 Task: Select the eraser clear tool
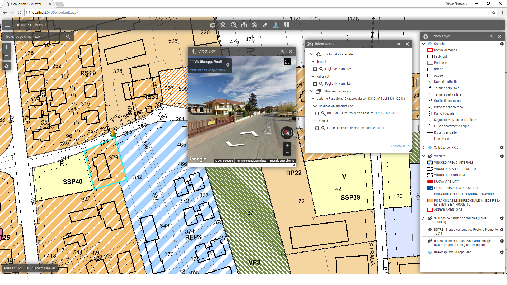pyautogui.click(x=265, y=25)
